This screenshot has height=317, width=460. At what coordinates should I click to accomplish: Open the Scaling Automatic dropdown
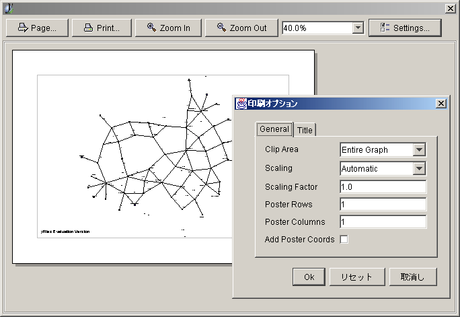click(x=419, y=168)
